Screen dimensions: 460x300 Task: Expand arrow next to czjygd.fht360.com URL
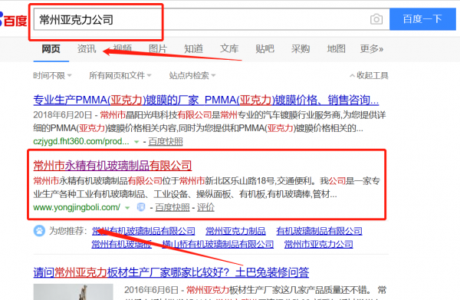click(x=136, y=142)
